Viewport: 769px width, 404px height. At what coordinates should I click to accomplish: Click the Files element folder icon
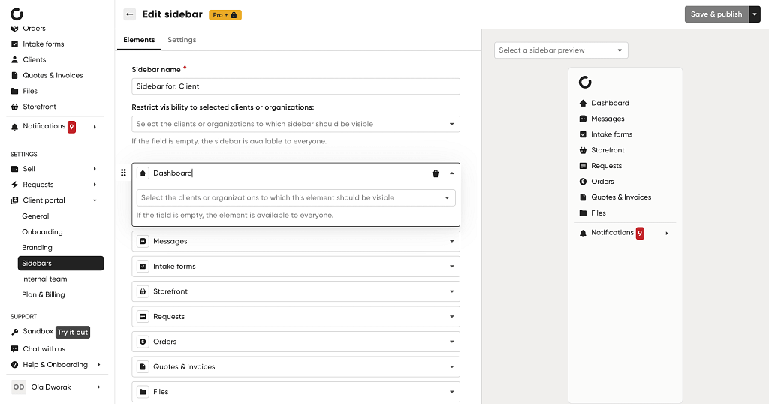(143, 392)
